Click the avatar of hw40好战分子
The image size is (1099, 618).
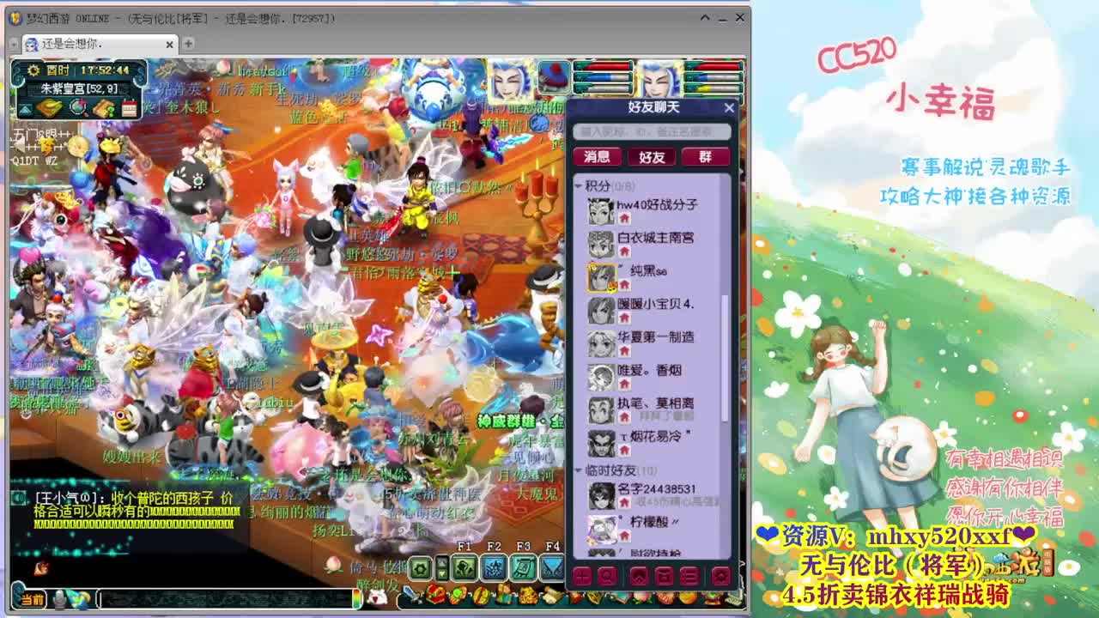coord(601,211)
